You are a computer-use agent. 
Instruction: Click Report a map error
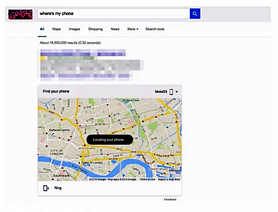click(x=169, y=179)
